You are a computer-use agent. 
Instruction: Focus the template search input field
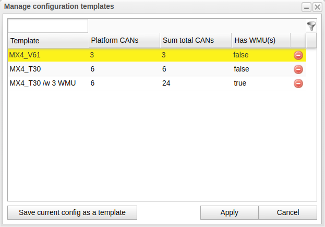48,26
